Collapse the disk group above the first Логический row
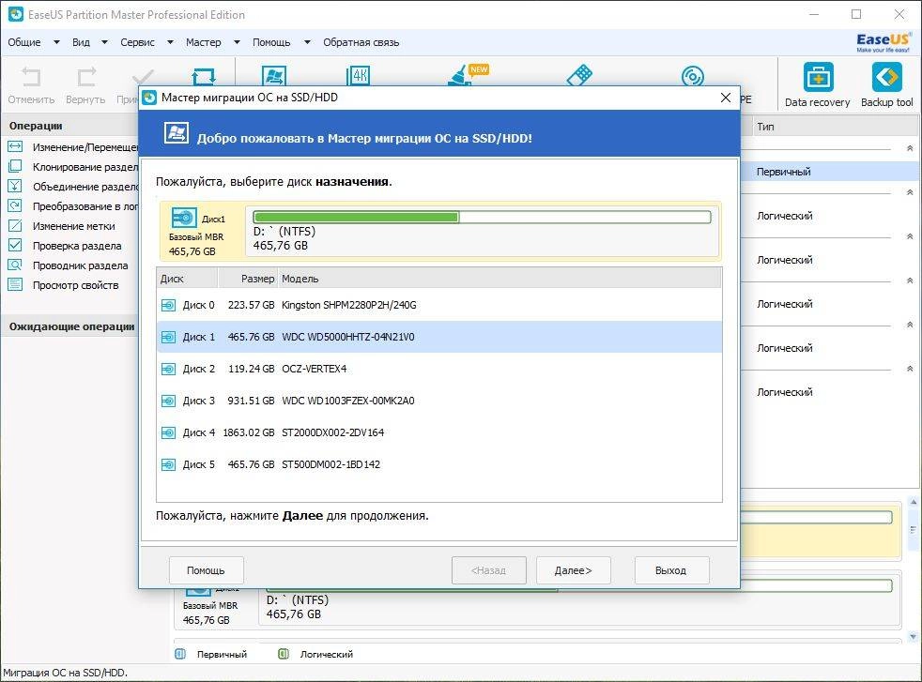922x682 pixels. point(910,192)
